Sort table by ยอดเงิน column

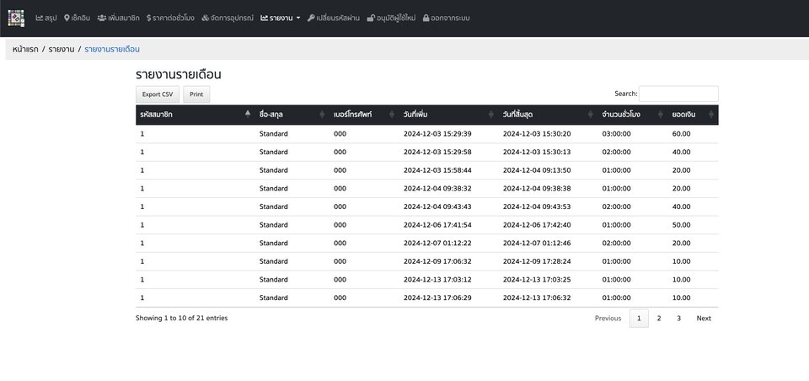click(x=693, y=114)
